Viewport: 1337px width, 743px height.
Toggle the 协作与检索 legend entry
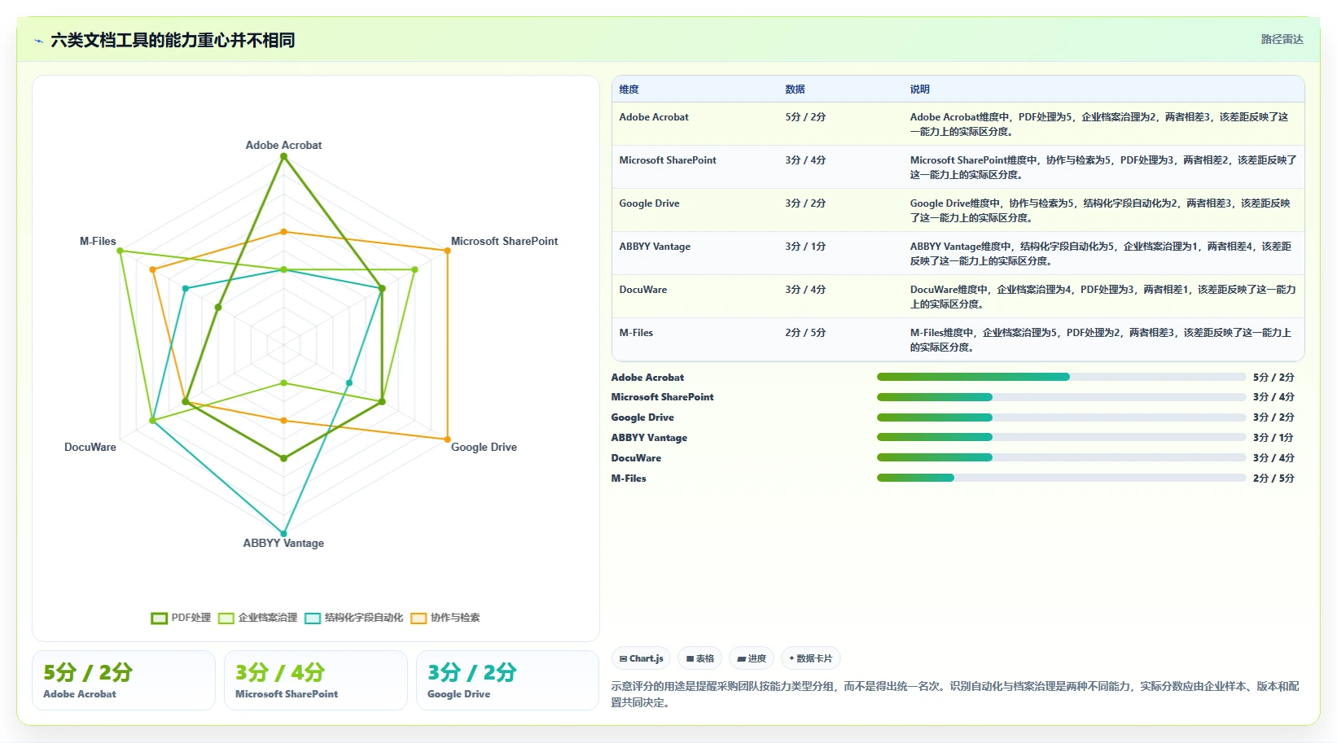pyautogui.click(x=445, y=618)
